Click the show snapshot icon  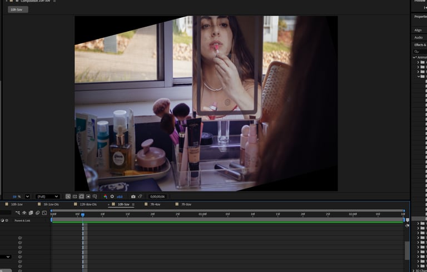[x=140, y=196]
